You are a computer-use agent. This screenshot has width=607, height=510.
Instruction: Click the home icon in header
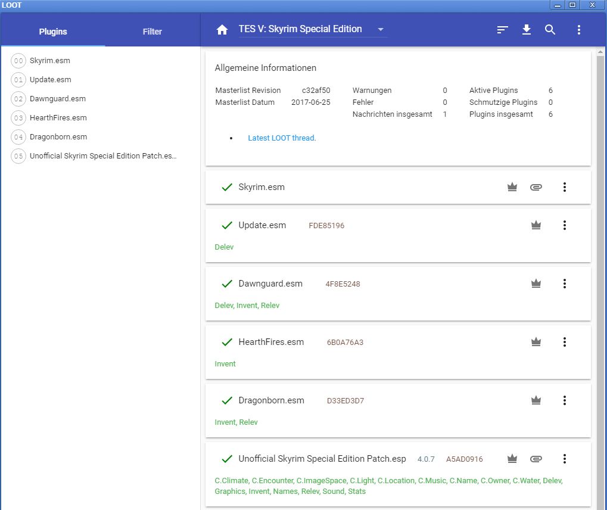222,30
